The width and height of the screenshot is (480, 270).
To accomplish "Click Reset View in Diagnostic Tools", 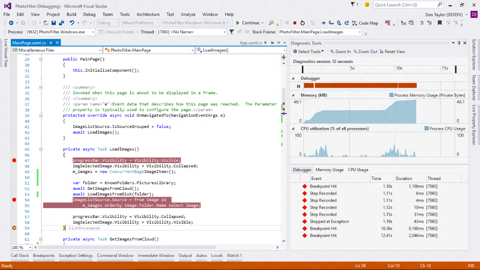I will click(x=392, y=52).
